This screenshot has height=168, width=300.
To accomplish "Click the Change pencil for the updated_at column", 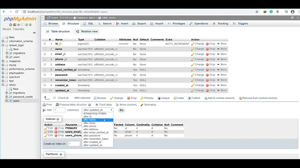I will (x=192, y=91).
